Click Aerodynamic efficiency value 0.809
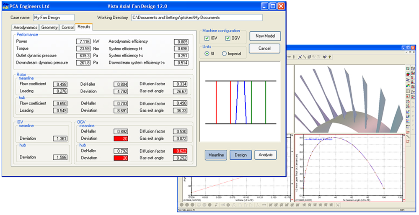This screenshot has height=215, width=419. (181, 42)
